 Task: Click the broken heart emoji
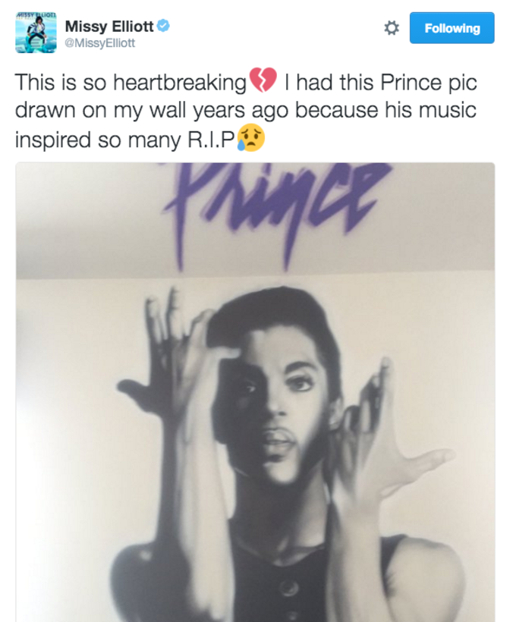click(263, 80)
